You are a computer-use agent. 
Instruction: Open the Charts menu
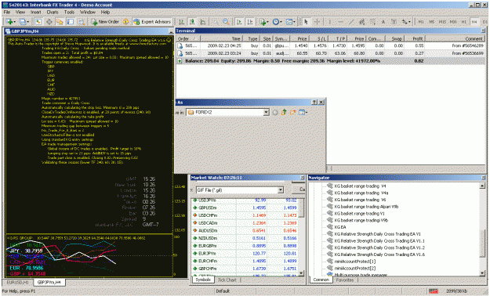coord(53,13)
